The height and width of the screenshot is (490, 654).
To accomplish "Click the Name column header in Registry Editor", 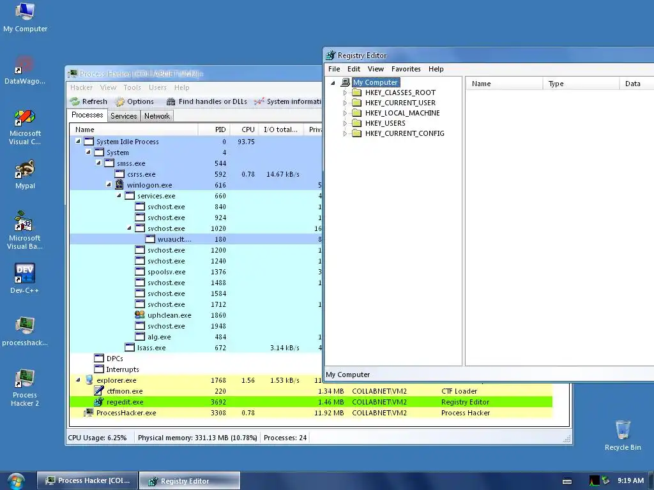I will click(x=505, y=84).
